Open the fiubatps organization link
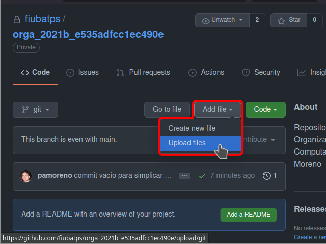326x244 pixels. pos(42,19)
